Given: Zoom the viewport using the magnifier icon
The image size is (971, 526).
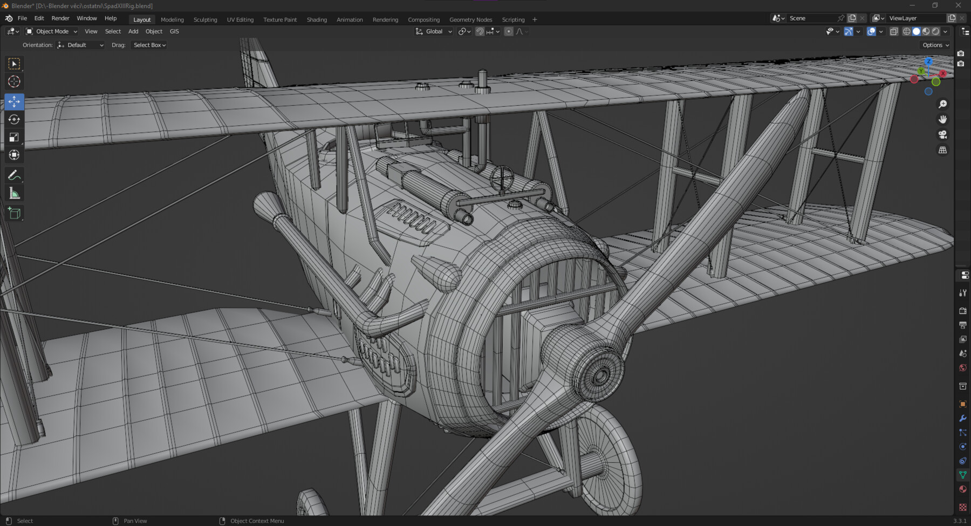Looking at the screenshot, I should [942, 104].
